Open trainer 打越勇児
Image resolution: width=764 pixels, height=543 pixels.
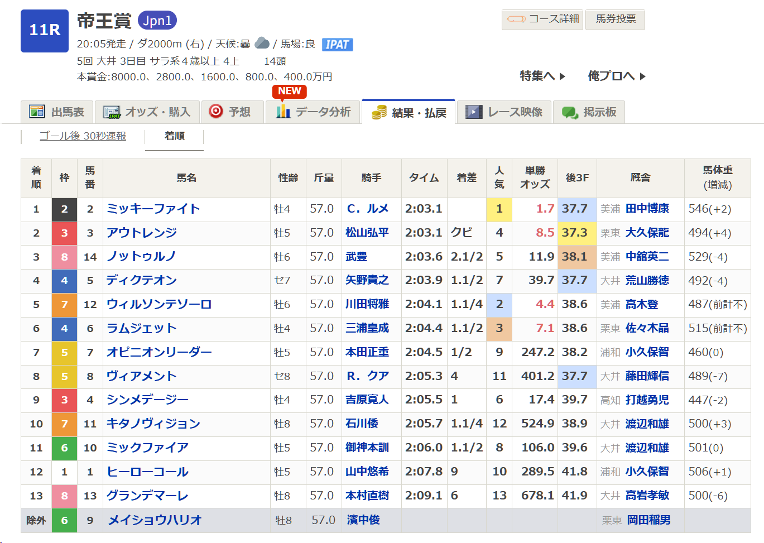coord(647,400)
